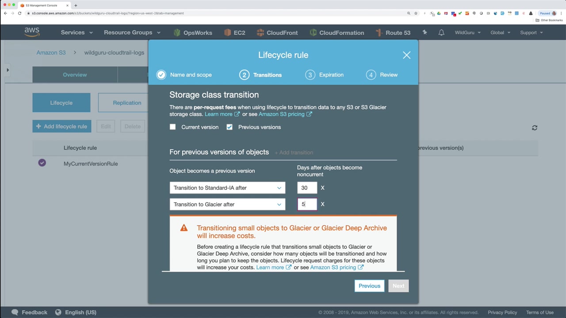
Task: Expand the left sidebar panel arrow
Action: click(8, 70)
